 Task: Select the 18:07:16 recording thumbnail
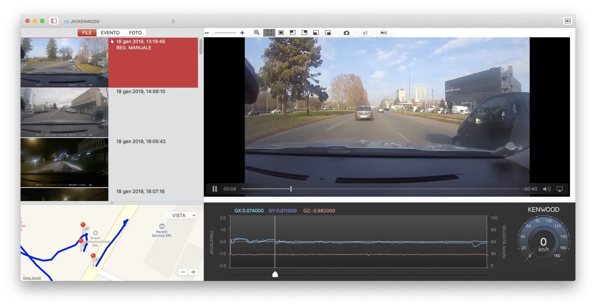tap(64, 194)
